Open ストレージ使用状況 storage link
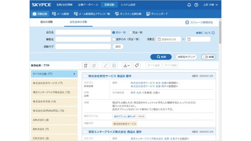This screenshot has height=141, width=251. (199, 22)
